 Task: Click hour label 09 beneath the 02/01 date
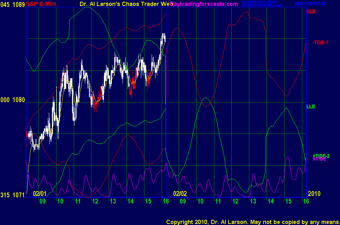[43, 201]
